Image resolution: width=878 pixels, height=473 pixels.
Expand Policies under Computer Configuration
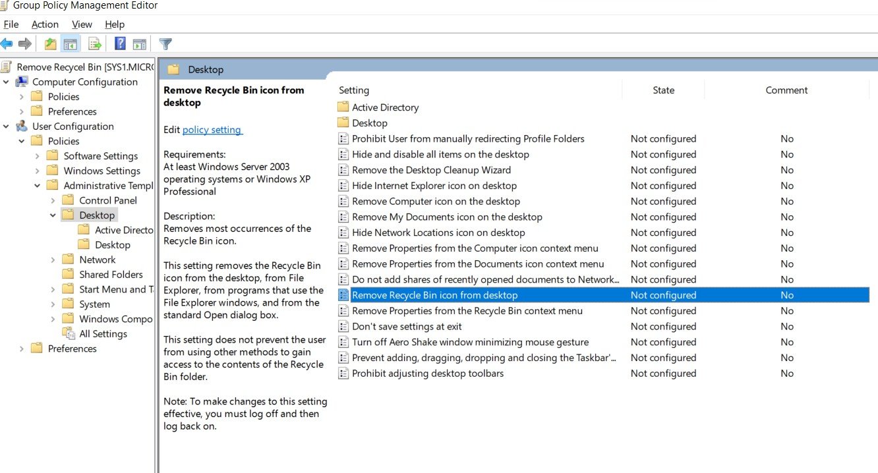(22, 96)
